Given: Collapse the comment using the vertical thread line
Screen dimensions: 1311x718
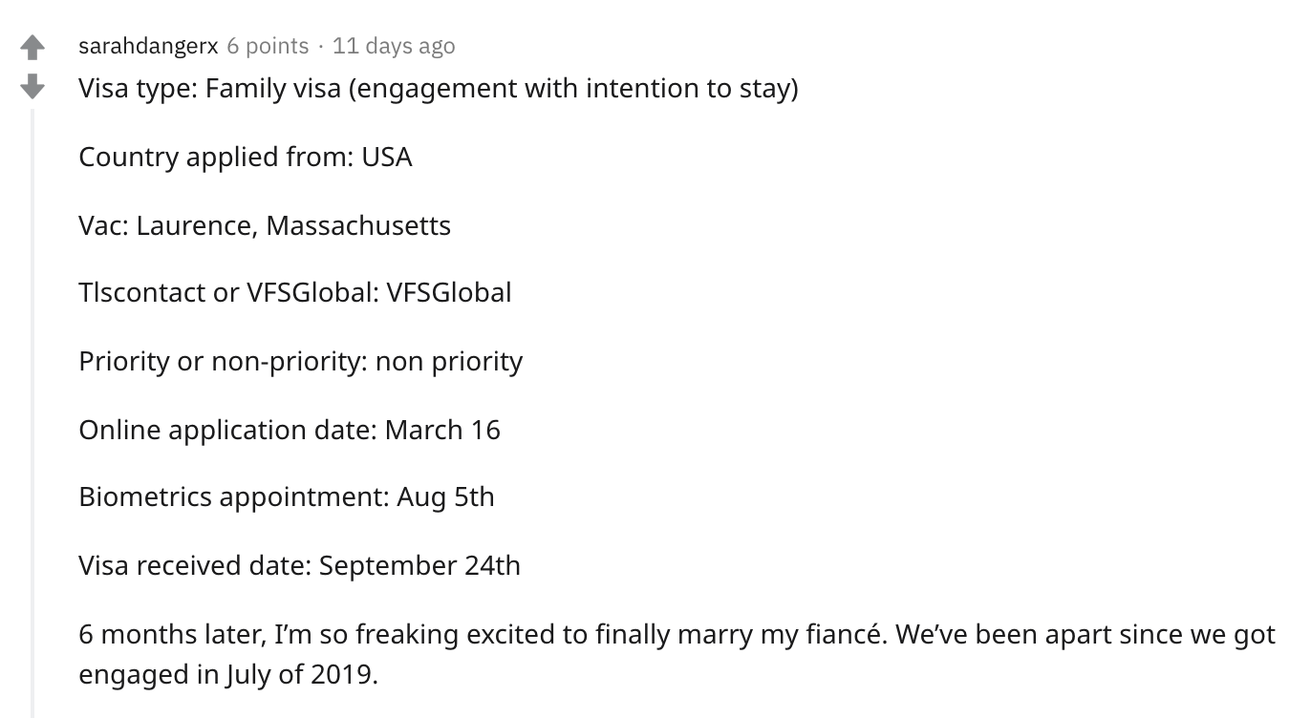Looking at the screenshot, I should click(32, 412).
